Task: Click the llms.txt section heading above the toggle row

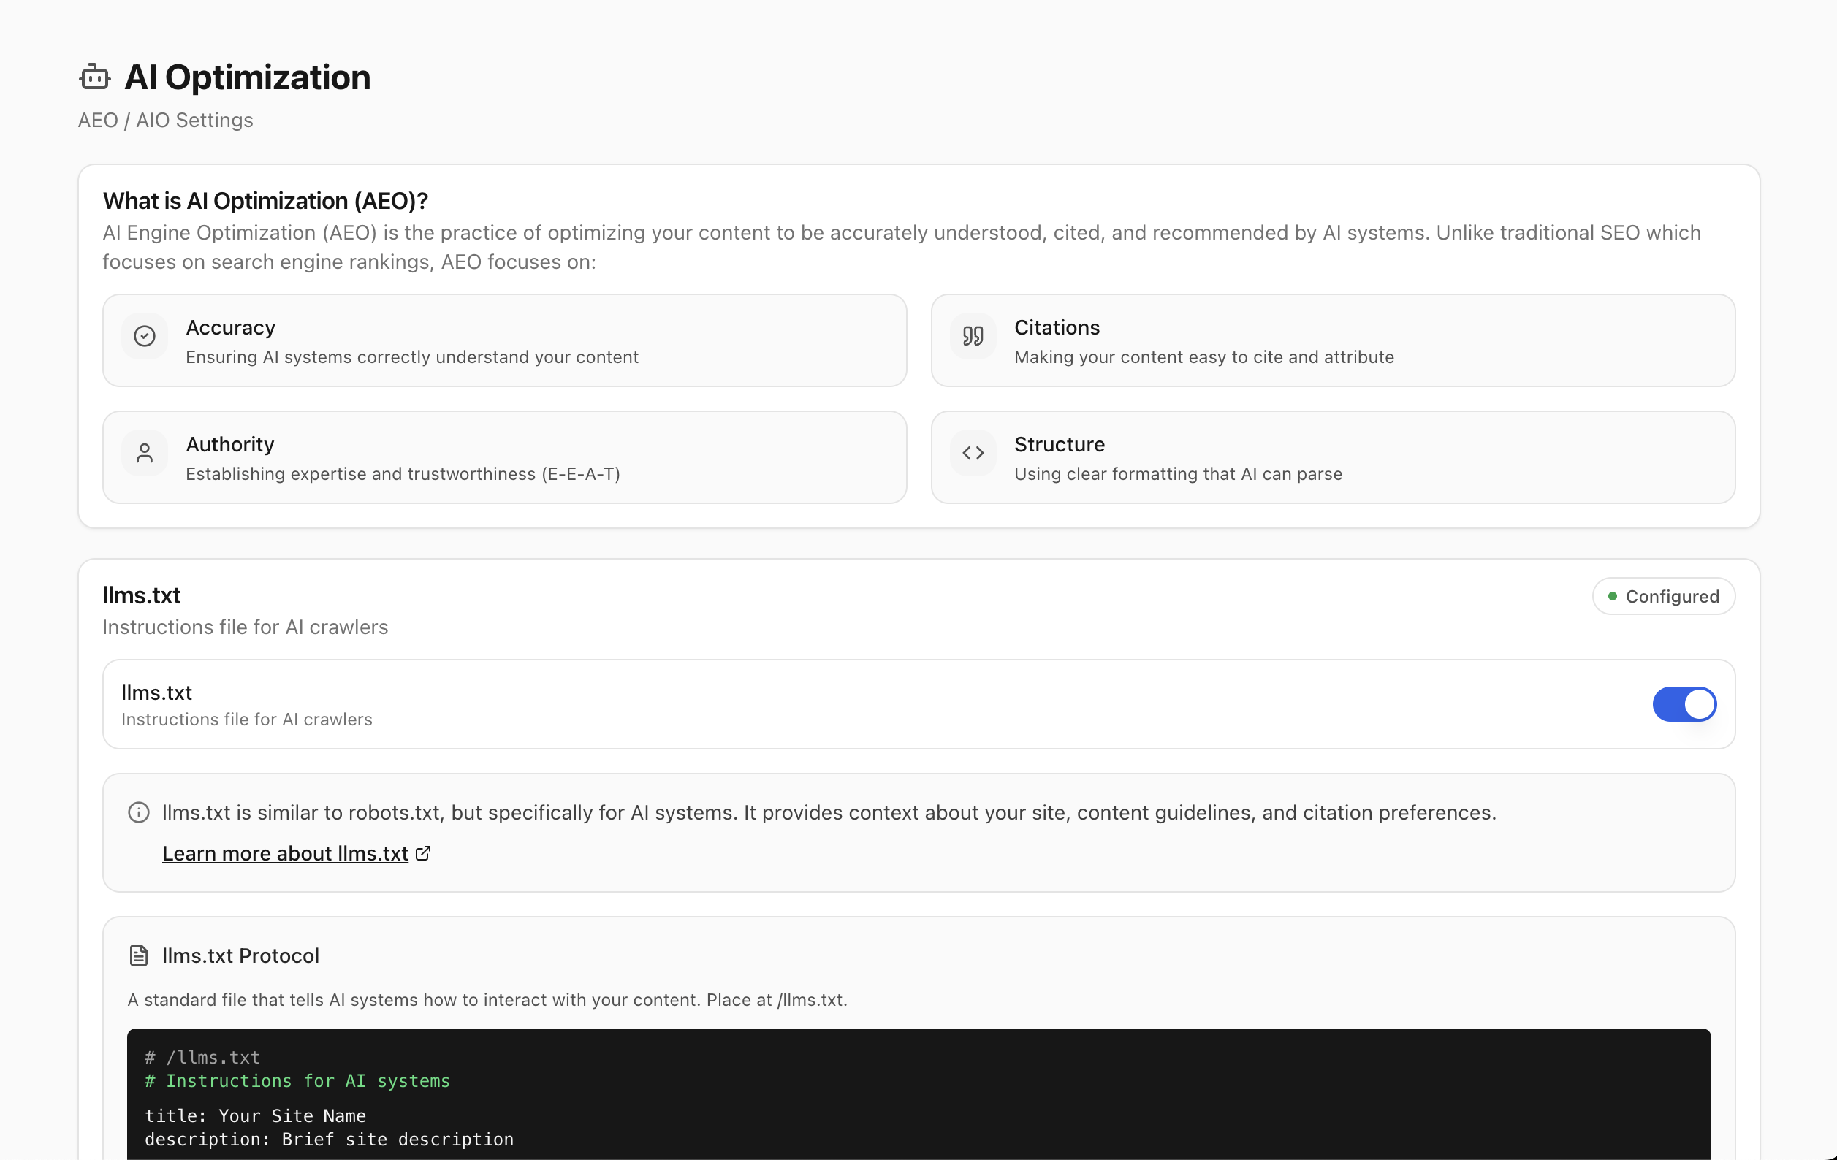Action: [x=142, y=595]
